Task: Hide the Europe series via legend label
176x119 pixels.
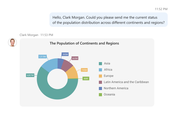Action: pos(109,76)
